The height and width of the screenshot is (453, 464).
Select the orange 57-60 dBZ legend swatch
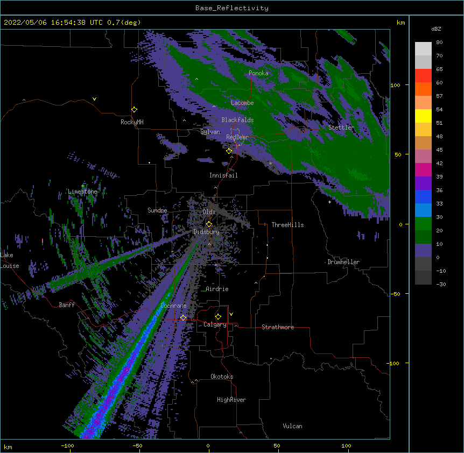[x=423, y=89]
